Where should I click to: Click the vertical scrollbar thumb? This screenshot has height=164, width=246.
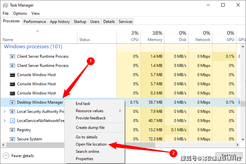tap(243, 104)
